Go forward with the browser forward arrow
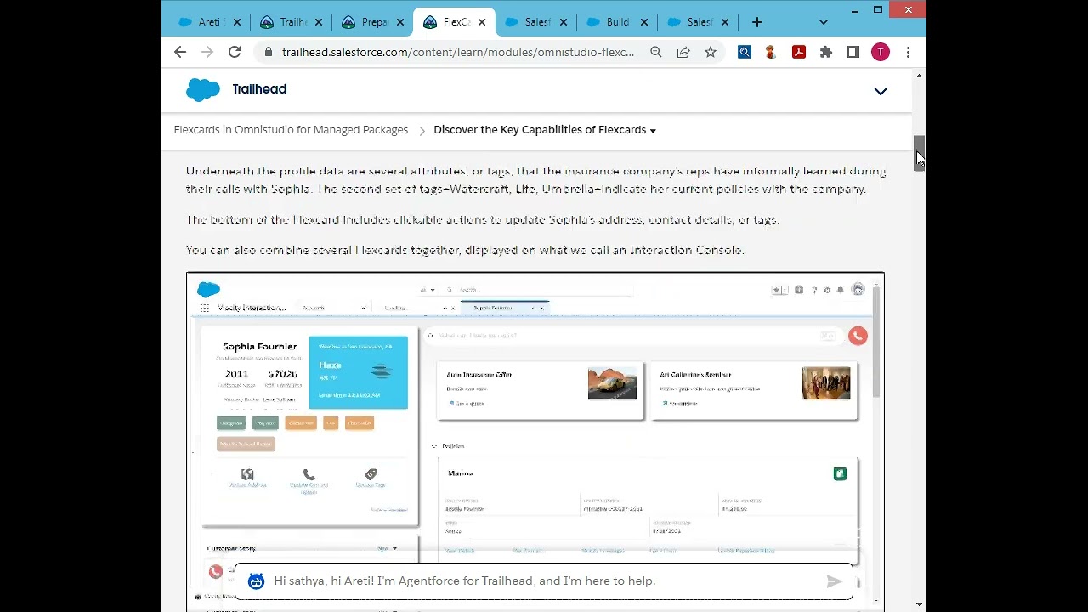Image resolution: width=1088 pixels, height=612 pixels. click(207, 53)
